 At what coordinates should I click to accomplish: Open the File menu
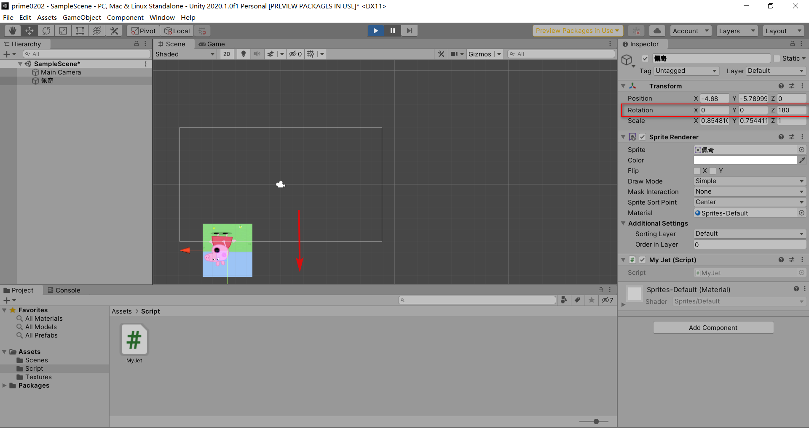pos(8,17)
